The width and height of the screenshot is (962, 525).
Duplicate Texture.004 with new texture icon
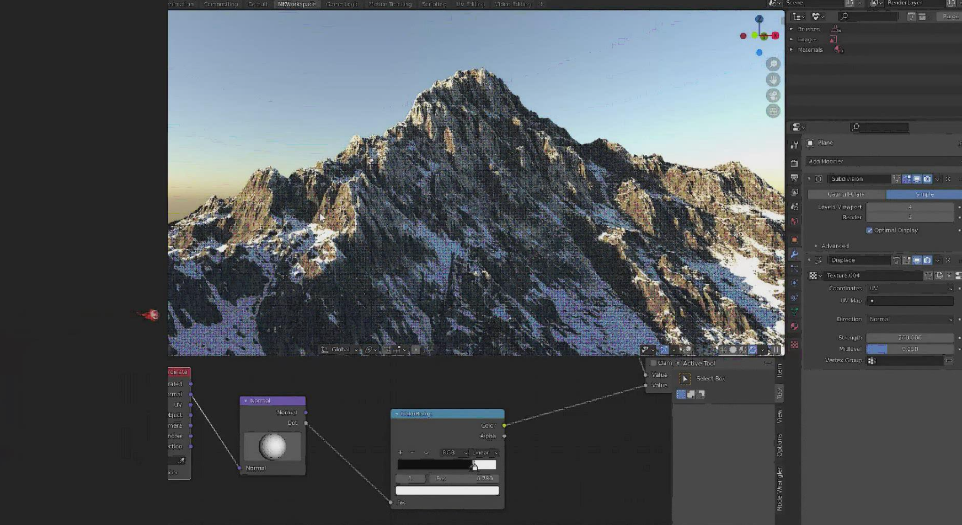(x=939, y=275)
